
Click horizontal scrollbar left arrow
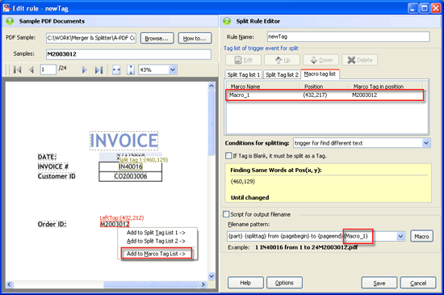tap(10, 284)
